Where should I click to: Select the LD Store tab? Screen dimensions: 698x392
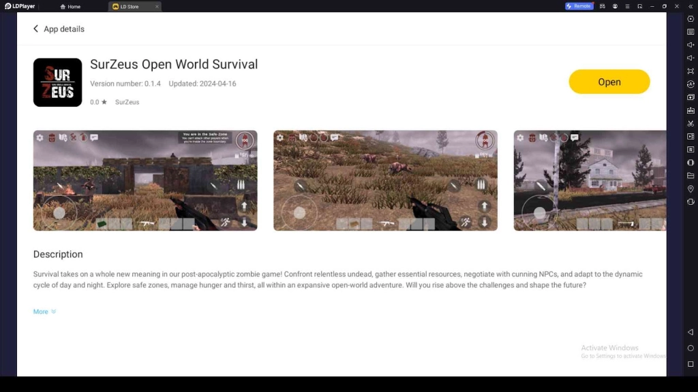(130, 6)
